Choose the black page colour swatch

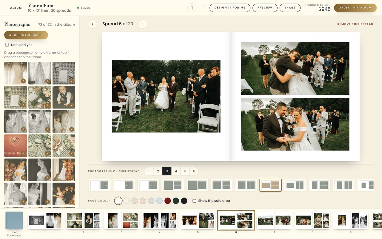tap(184, 201)
